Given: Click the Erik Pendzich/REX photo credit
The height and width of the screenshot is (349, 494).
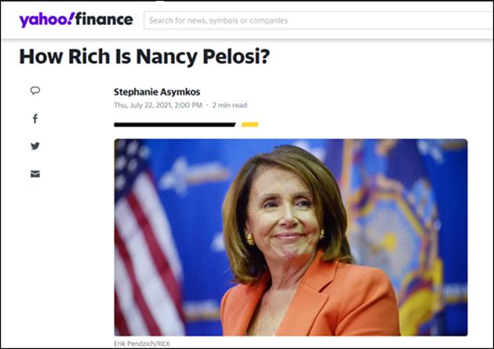Looking at the screenshot, I should pos(142,344).
